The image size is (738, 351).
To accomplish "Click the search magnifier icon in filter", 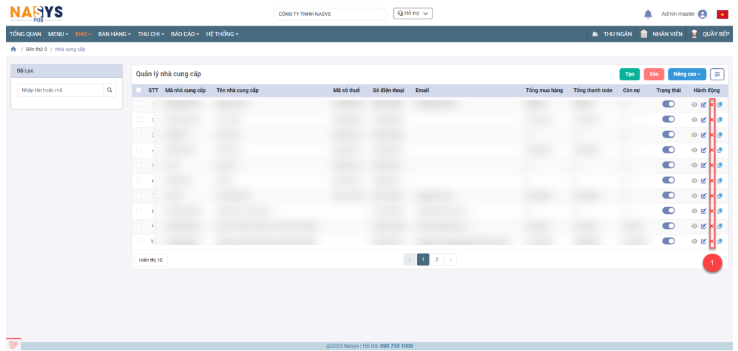I will (109, 90).
